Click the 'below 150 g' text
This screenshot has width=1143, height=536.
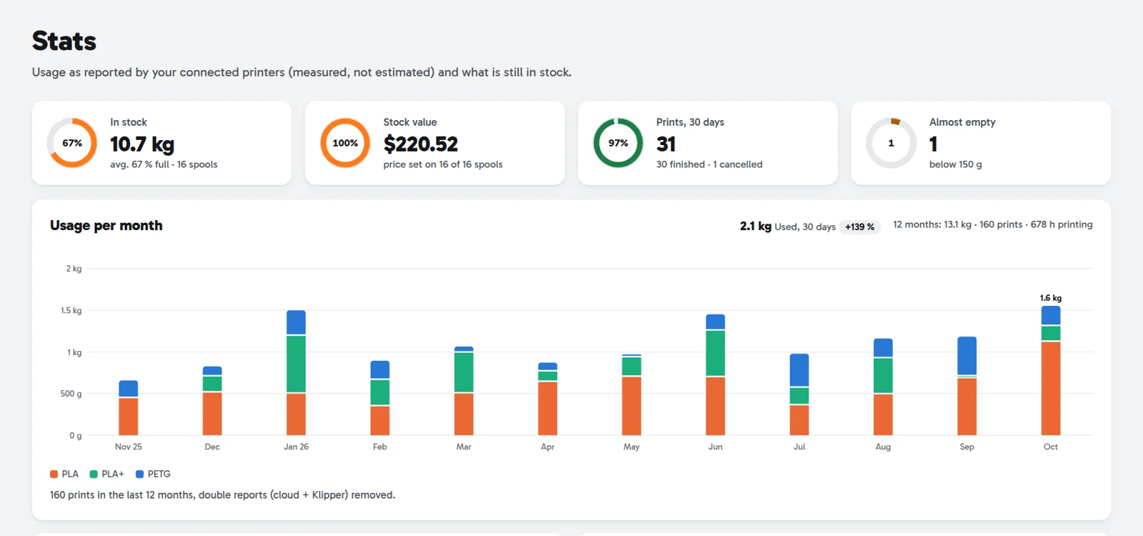click(x=955, y=164)
